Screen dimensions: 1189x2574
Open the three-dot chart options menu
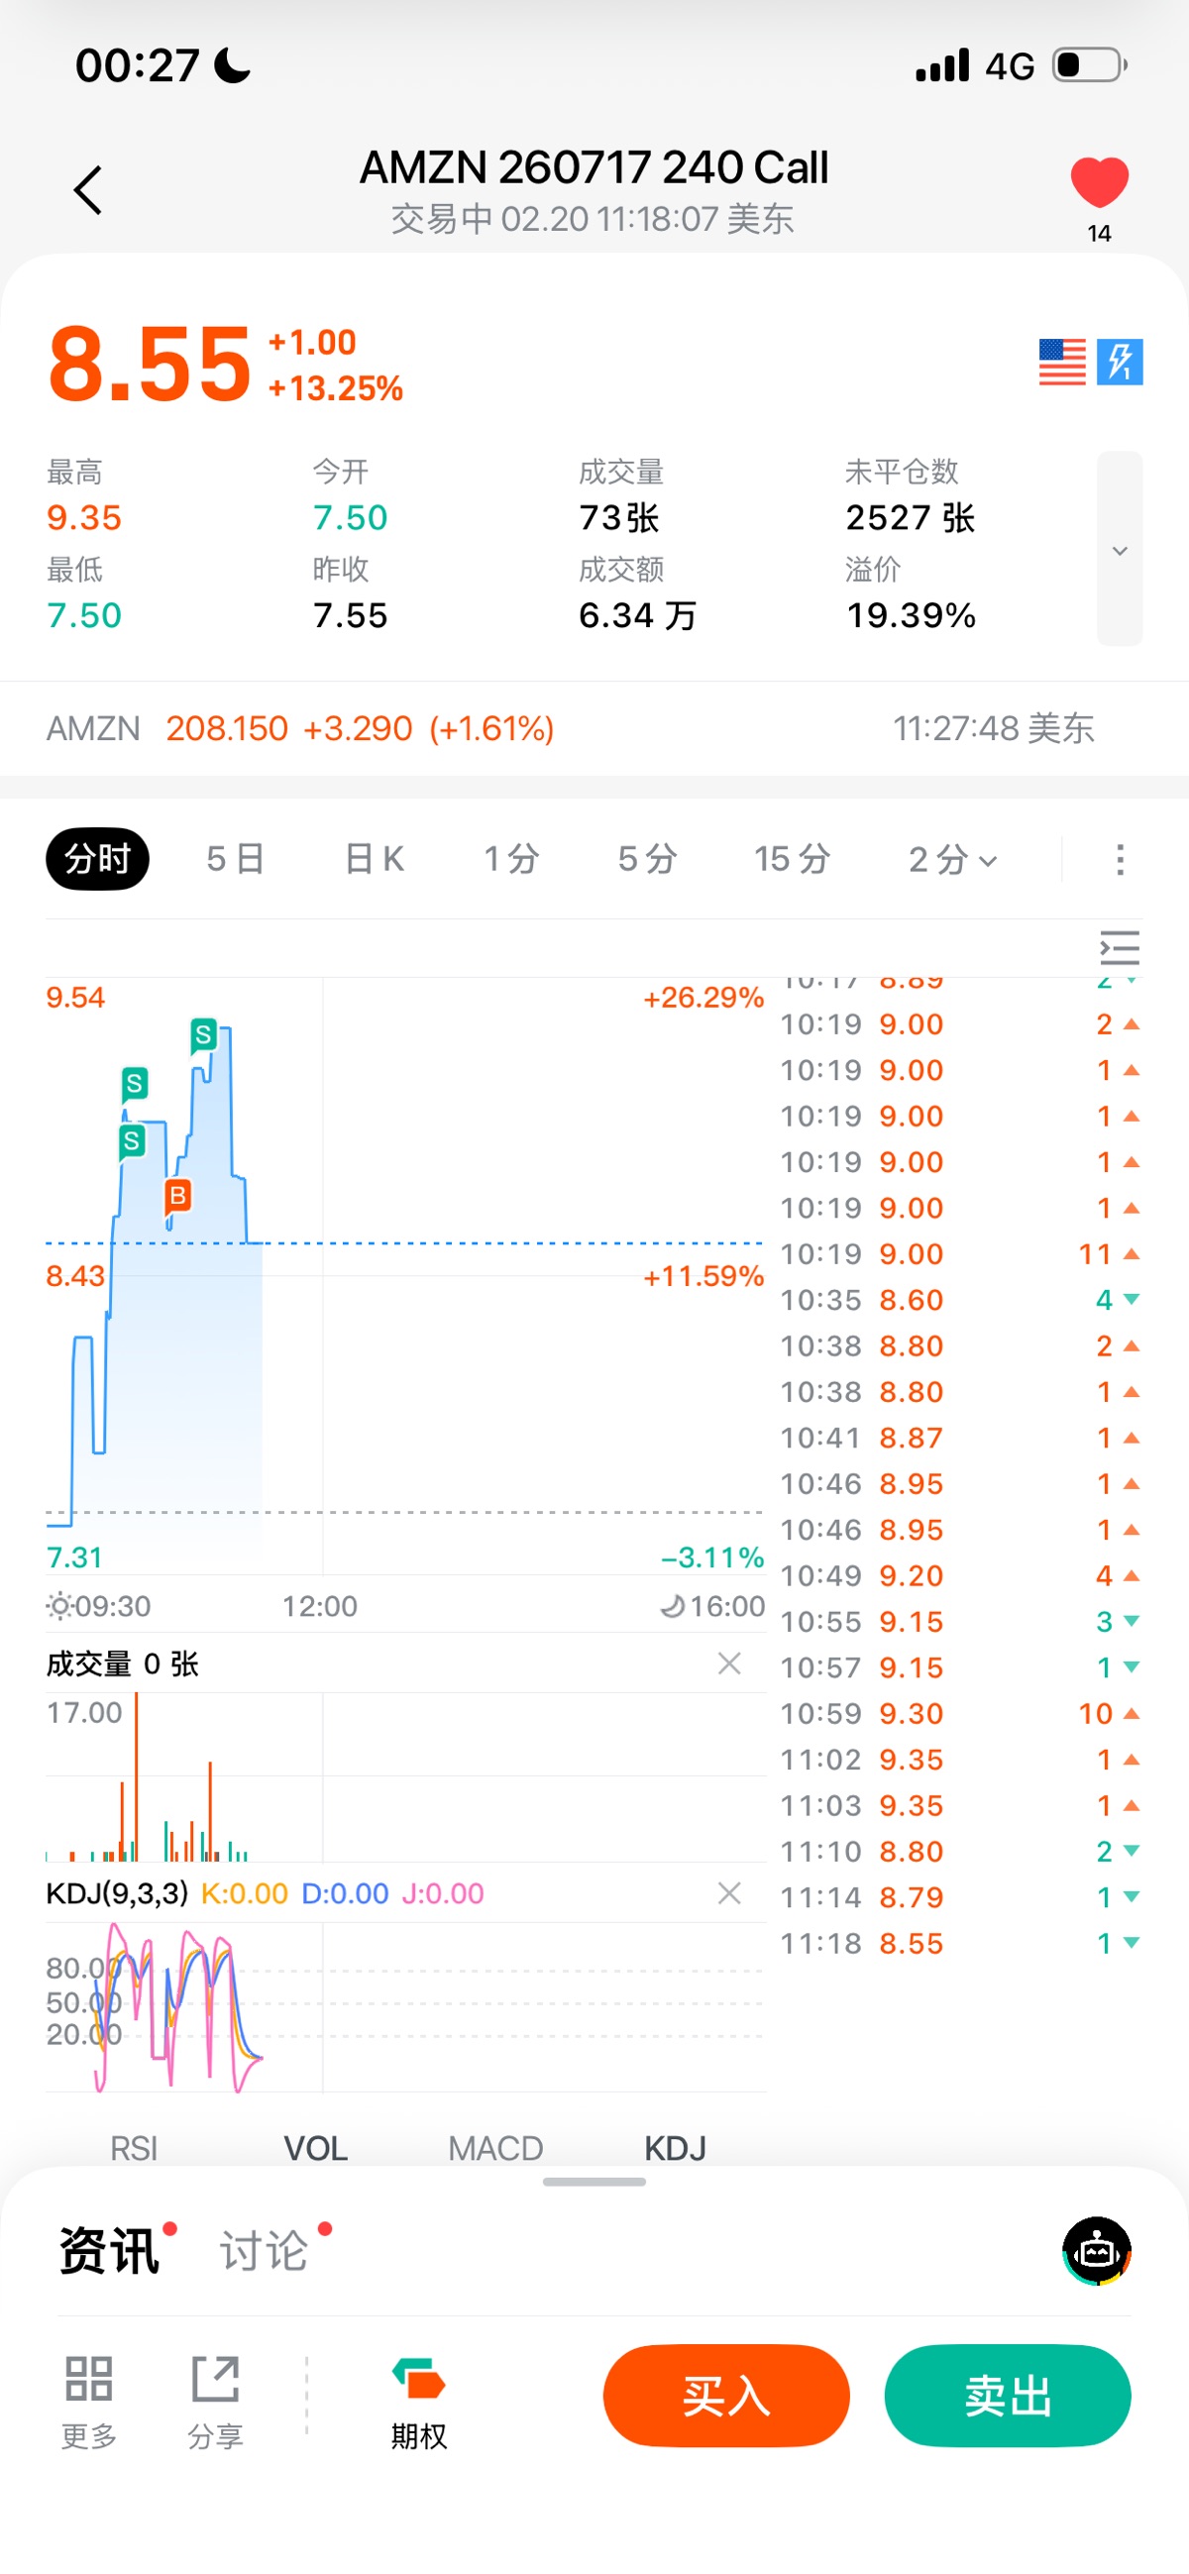coord(1120,859)
